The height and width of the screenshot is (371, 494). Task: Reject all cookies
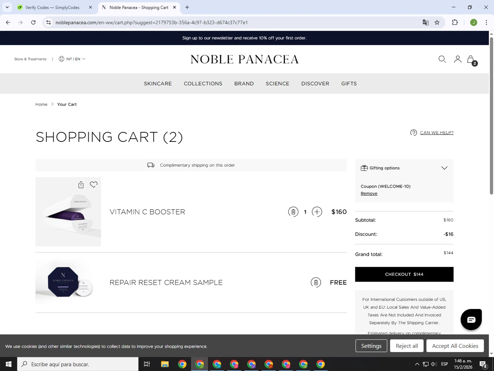[407, 346]
